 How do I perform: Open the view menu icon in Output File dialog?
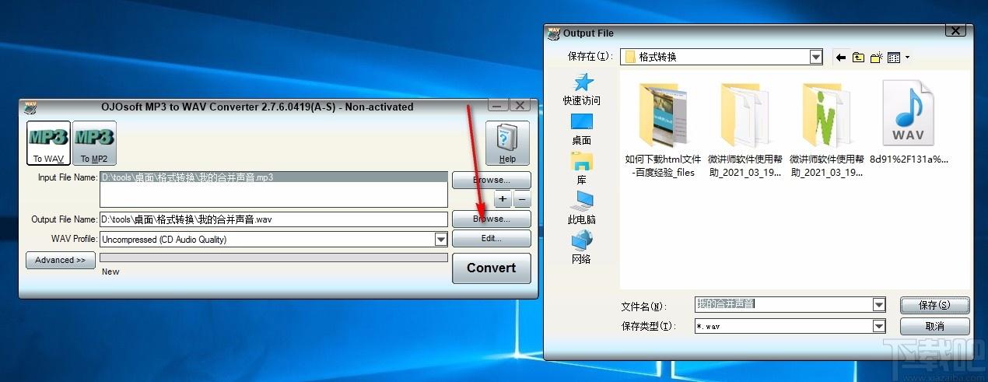pyautogui.click(x=898, y=57)
